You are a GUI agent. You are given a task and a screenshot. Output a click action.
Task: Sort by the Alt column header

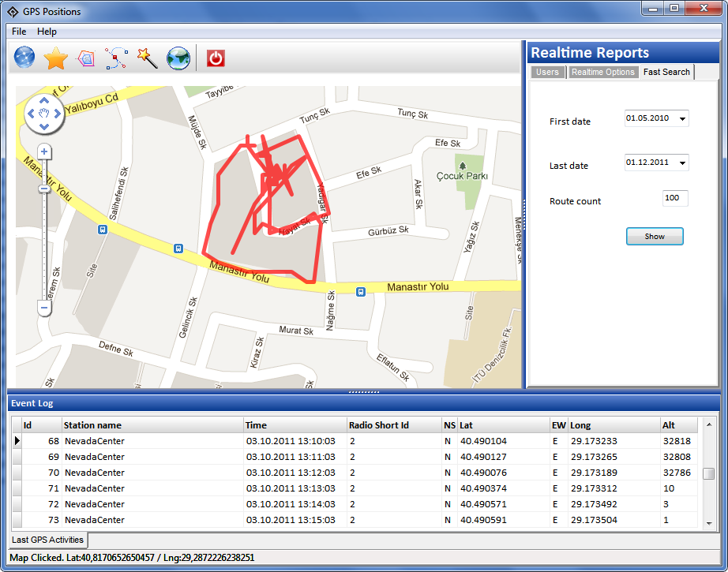[x=679, y=425]
